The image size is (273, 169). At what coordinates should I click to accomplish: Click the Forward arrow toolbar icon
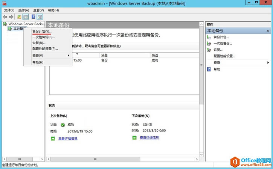[x=11, y=17]
